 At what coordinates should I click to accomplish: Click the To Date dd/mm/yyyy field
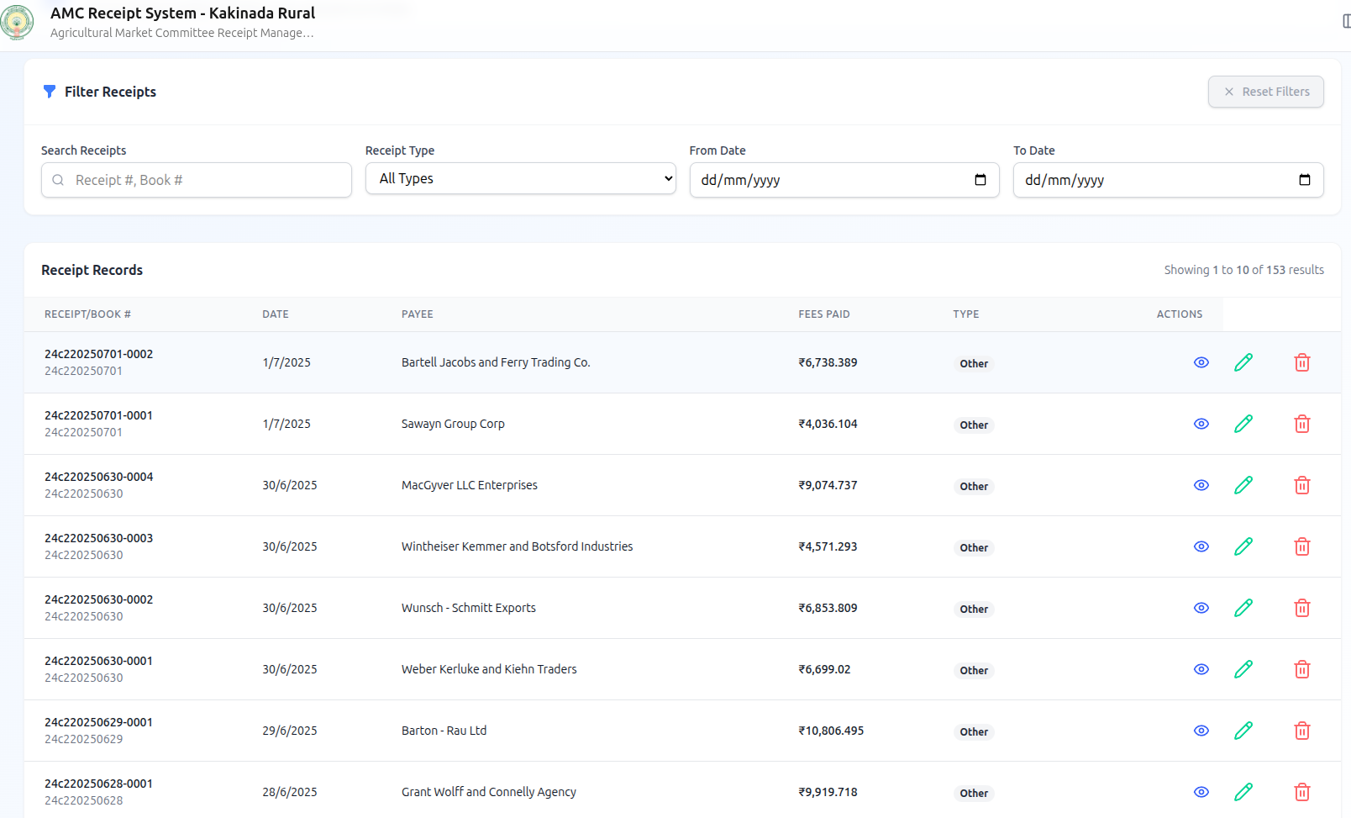[1169, 180]
